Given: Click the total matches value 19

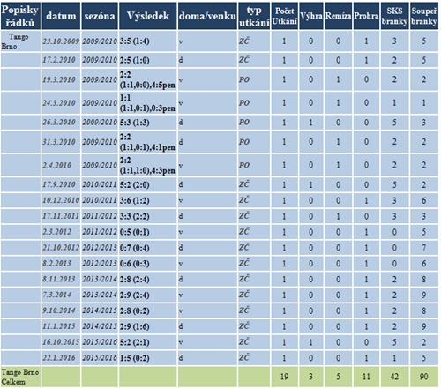Looking at the screenshot, I should pyautogui.click(x=284, y=377).
